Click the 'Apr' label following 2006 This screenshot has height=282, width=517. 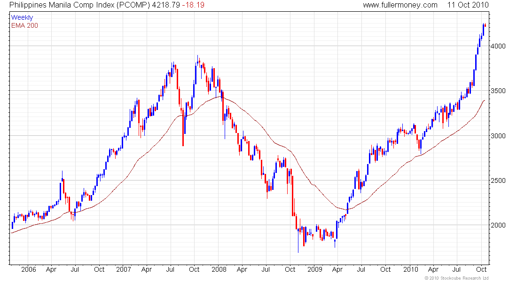coord(51,269)
